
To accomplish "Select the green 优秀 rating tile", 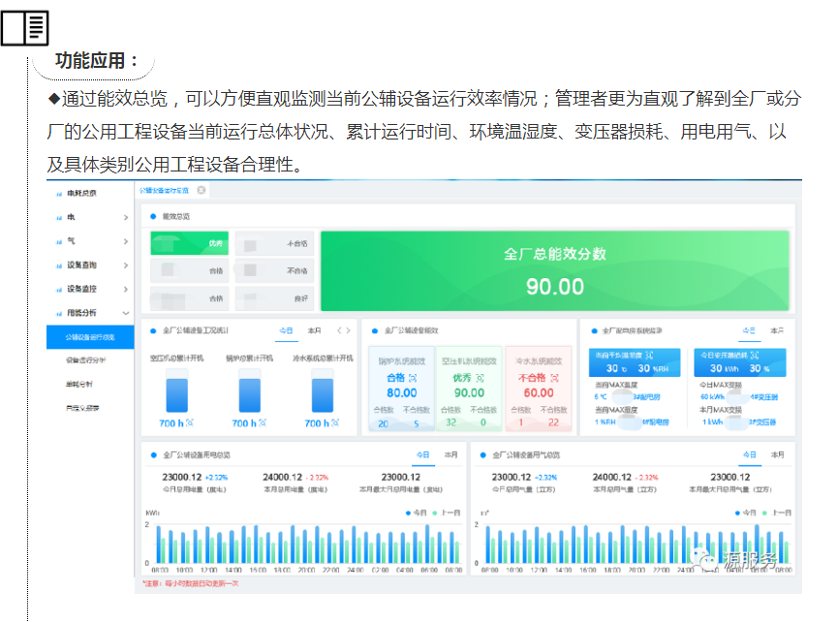I will (189, 243).
